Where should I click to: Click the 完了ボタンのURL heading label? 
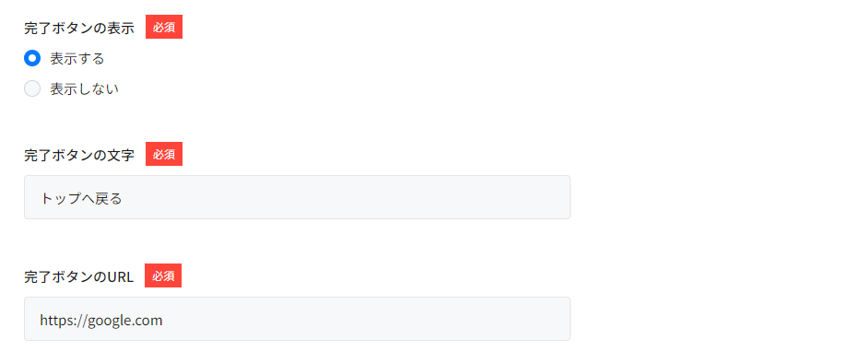coord(78,276)
